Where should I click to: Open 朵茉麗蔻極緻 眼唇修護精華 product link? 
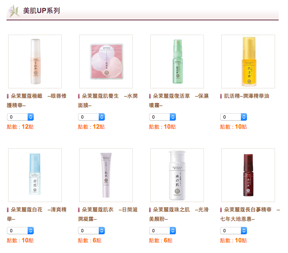pyautogui.click(x=37, y=101)
